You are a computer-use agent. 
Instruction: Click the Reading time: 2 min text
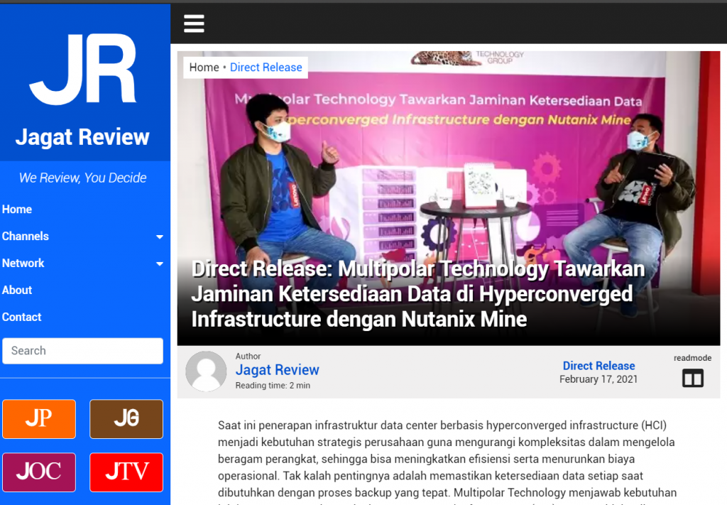tap(273, 386)
